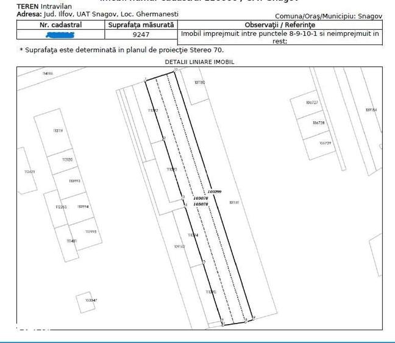395x343 pixels.
Task: Click the Stereo 70 projection footnote
Action: 122,50
